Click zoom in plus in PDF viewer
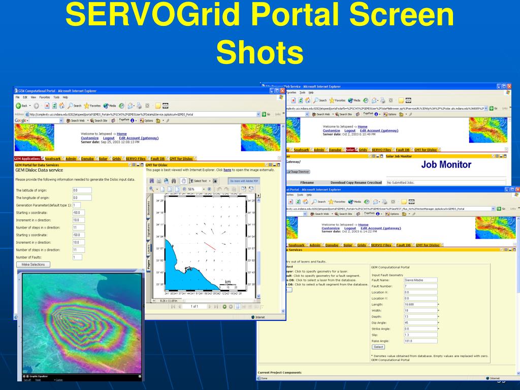Screen dimensions: 520x390 point(209,189)
